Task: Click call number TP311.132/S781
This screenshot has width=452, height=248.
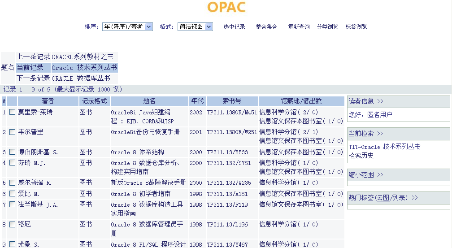Action: (229, 163)
